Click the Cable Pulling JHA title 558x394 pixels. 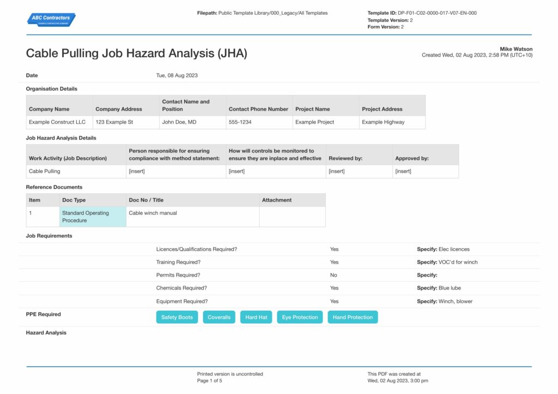pyautogui.click(x=137, y=53)
